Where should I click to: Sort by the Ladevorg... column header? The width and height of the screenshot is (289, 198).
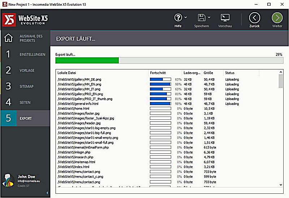(x=192, y=73)
